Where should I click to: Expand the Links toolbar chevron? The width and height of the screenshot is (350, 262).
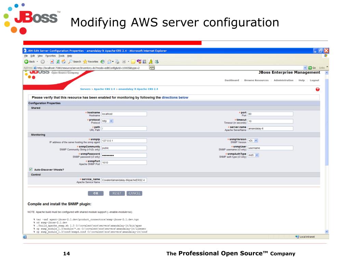click(327, 67)
